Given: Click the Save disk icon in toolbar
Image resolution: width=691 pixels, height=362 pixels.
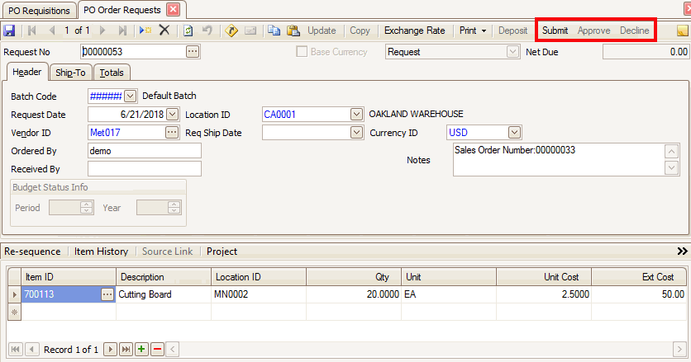Looking at the screenshot, I should click(x=9, y=31).
